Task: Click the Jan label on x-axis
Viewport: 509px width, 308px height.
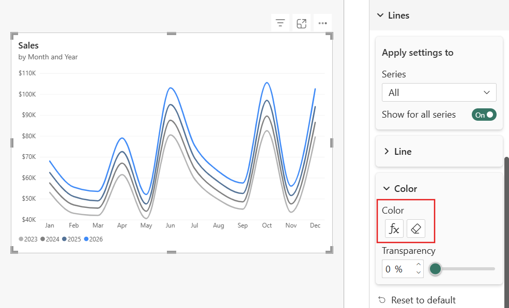Action: pyautogui.click(x=49, y=225)
